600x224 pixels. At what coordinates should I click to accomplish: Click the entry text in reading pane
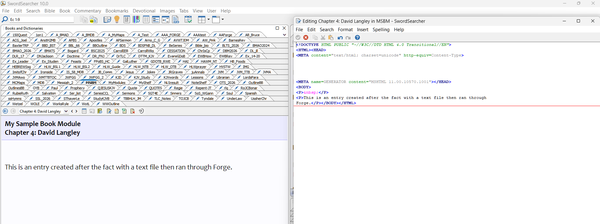click(x=118, y=167)
